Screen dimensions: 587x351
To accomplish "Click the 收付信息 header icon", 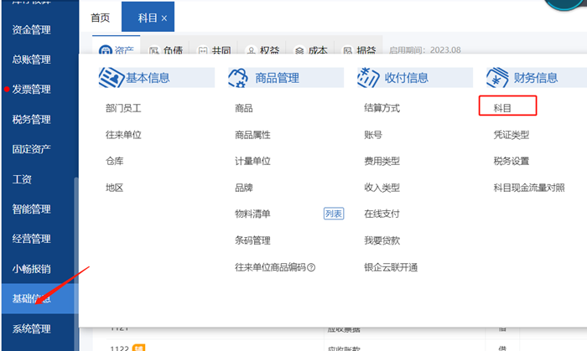I will click(x=368, y=78).
